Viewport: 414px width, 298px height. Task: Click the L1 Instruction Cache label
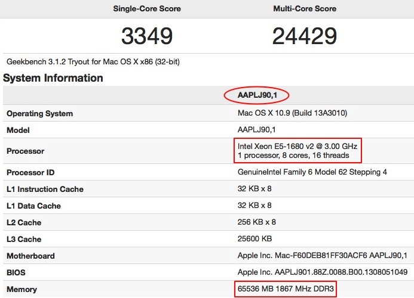[x=45, y=189]
